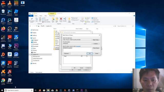The image size is (164, 92).
Task: Click Cancel in Select Users or Groups
Action: coord(97,53)
